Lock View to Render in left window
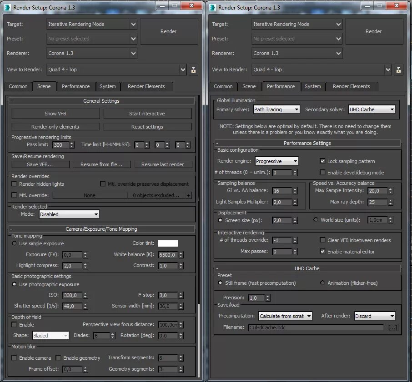412x382 pixels. click(193, 70)
